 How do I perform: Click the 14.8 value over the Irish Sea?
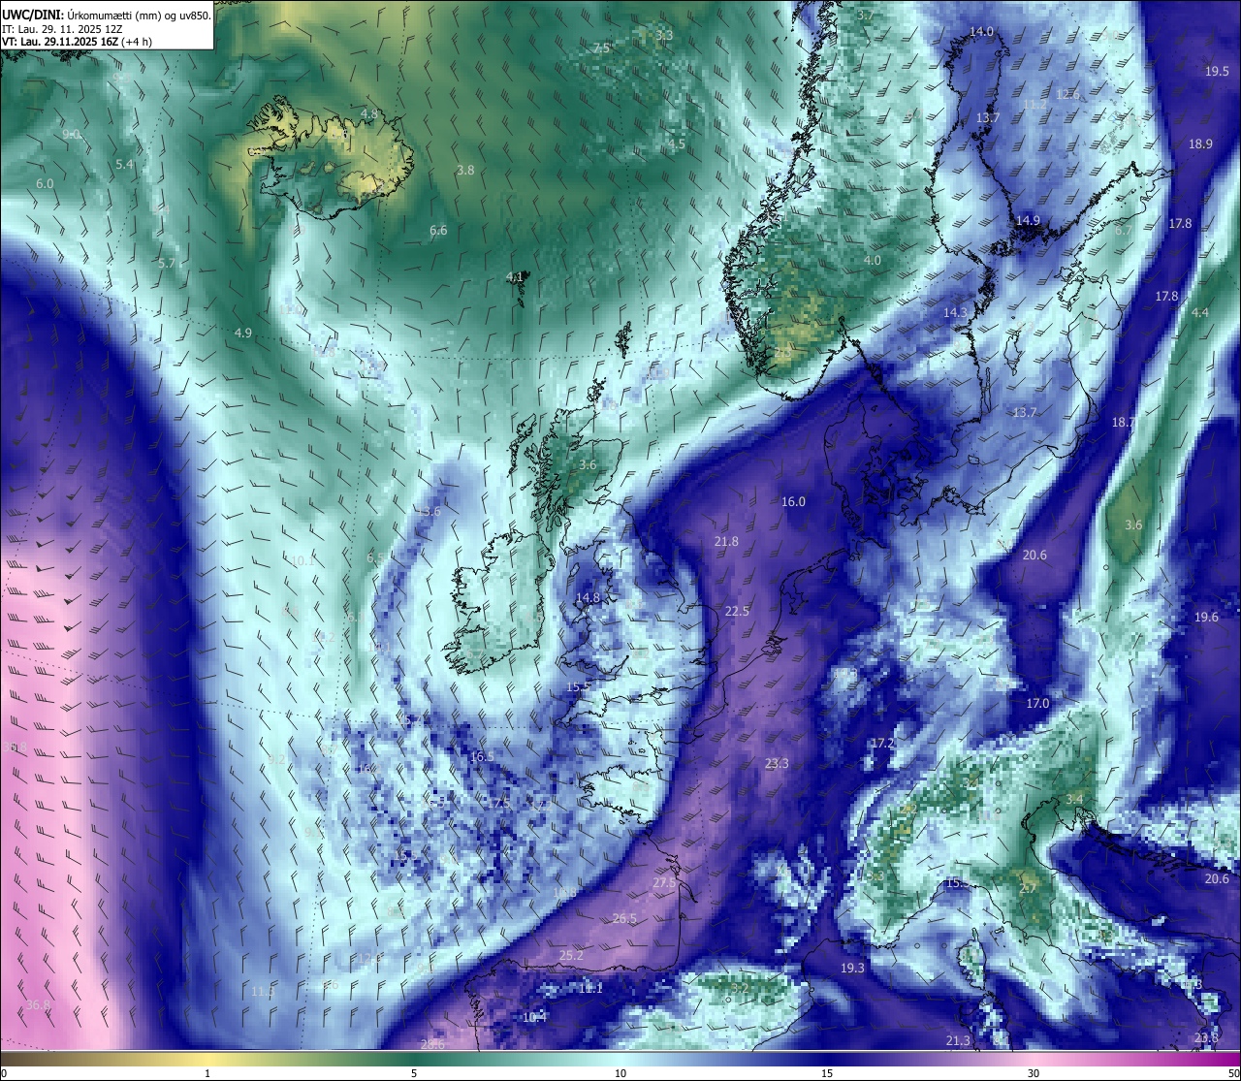[x=588, y=598]
